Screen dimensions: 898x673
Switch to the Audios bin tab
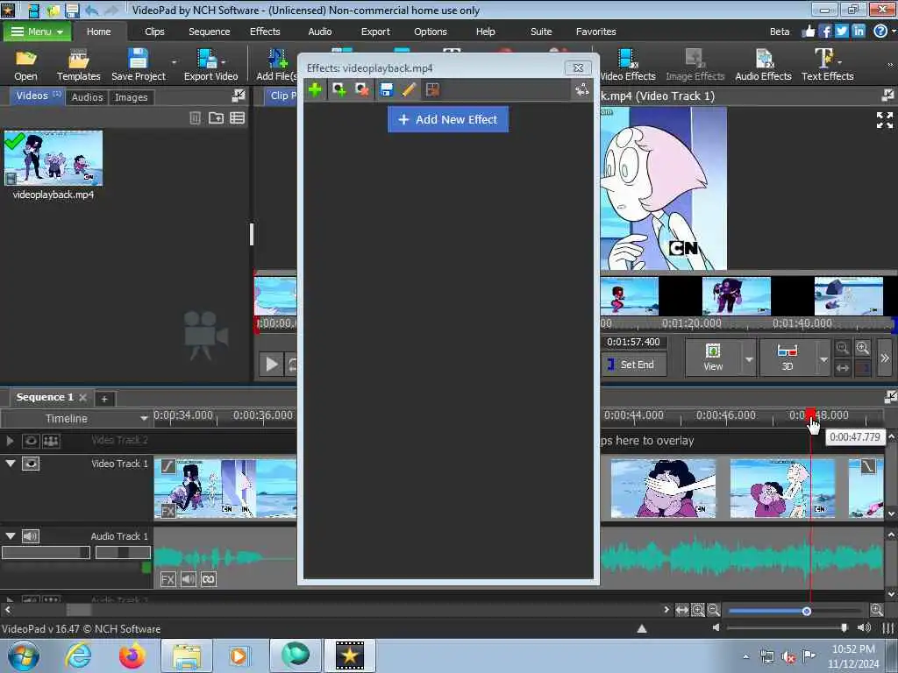87,97
